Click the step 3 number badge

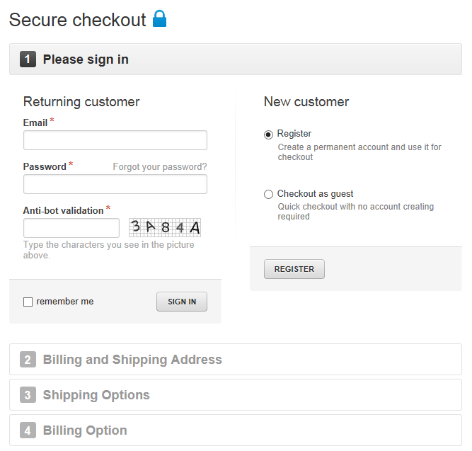coord(28,395)
